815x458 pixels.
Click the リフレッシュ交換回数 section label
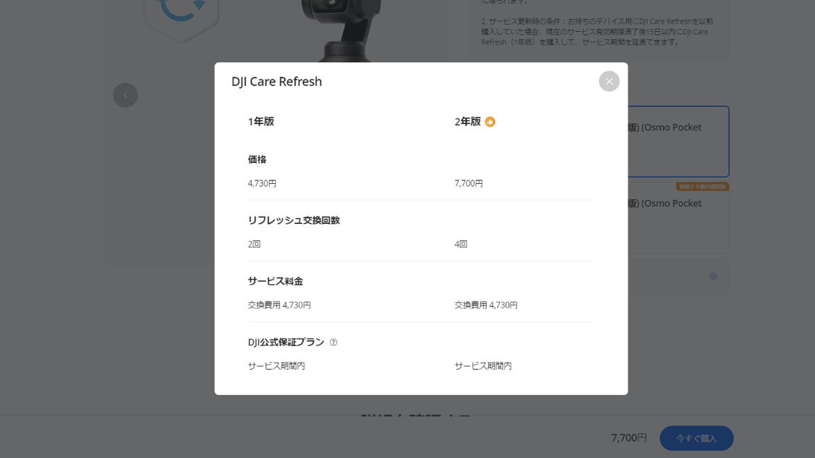(293, 221)
